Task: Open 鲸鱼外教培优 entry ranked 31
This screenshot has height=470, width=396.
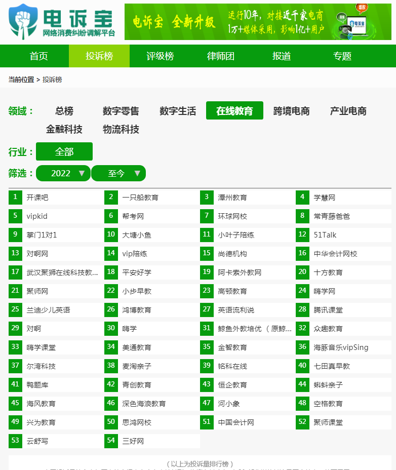Action: [248, 329]
